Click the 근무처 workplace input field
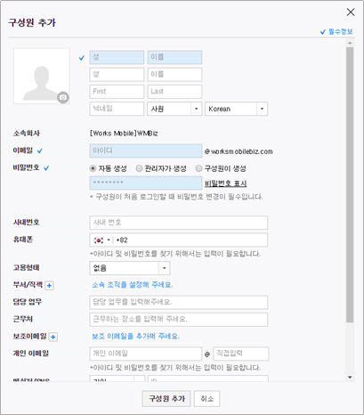Viewport: 364px width, 415px height. [179, 320]
